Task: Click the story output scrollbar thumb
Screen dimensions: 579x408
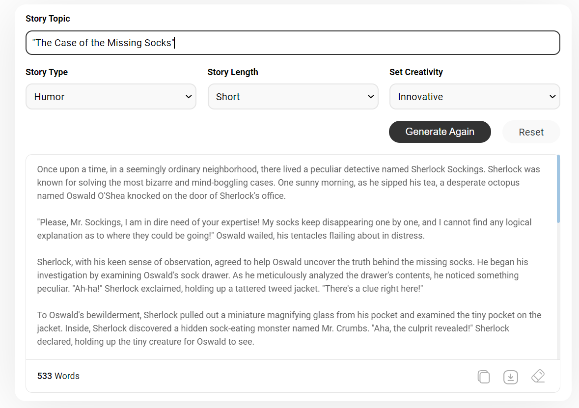Action: pos(558,189)
